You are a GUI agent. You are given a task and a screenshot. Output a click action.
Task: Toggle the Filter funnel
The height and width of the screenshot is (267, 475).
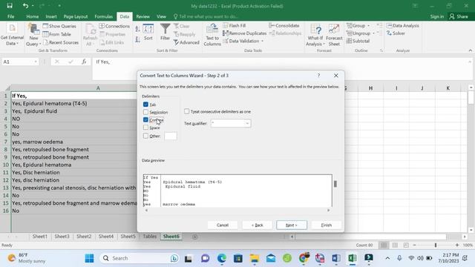pyautogui.click(x=165, y=32)
